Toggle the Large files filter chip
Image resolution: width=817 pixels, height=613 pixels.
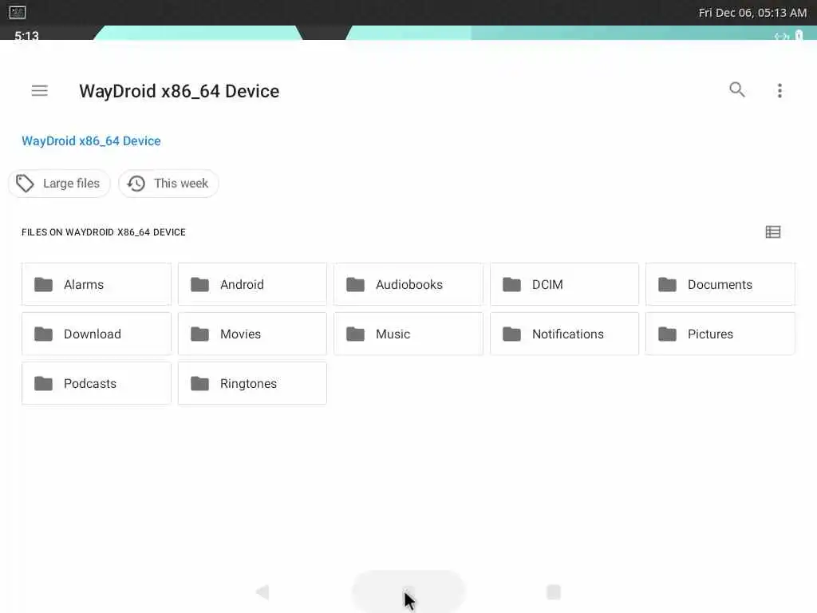click(59, 184)
